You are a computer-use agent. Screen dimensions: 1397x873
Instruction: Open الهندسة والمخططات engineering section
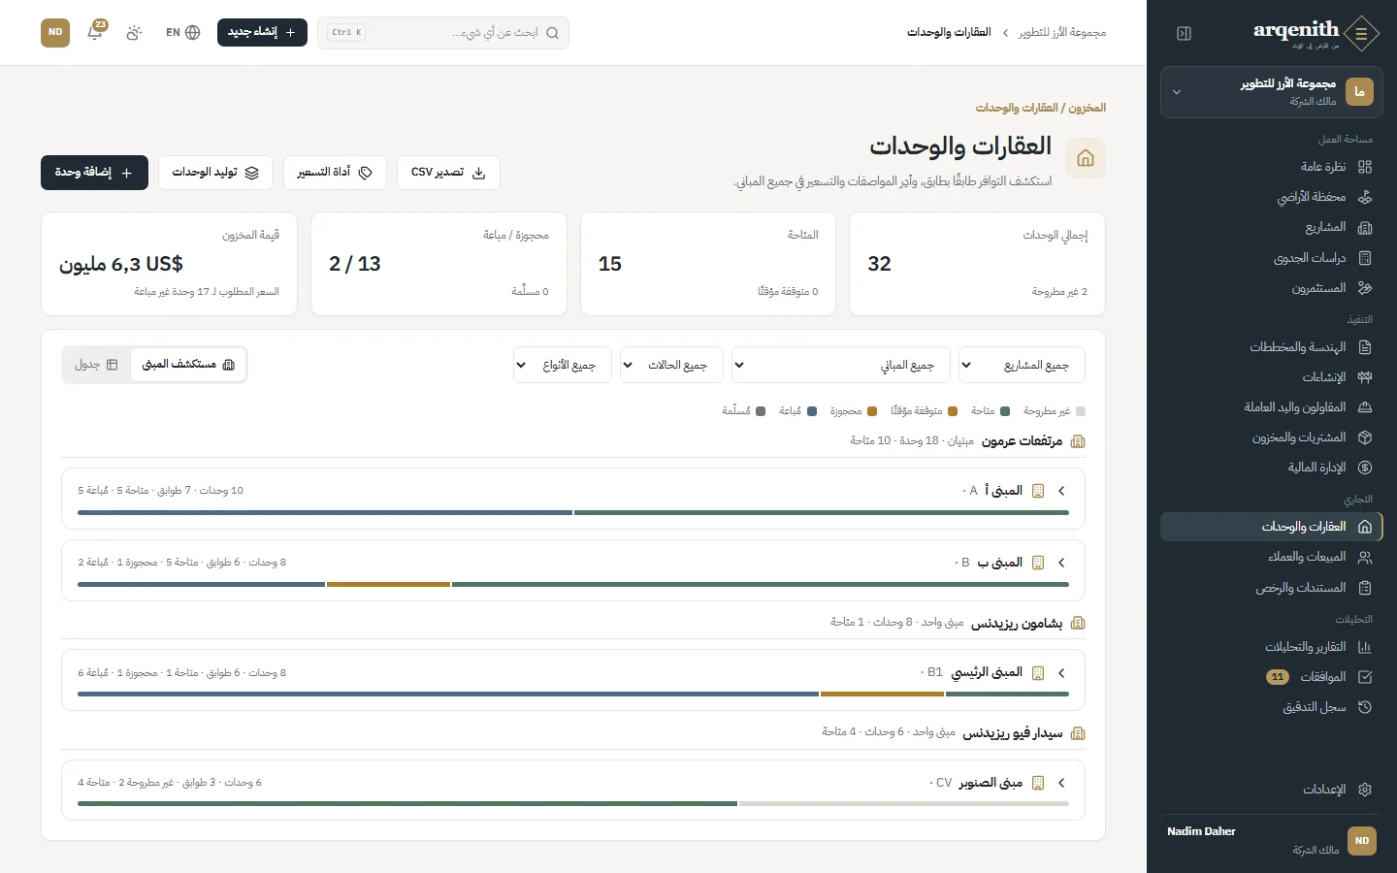[x=1271, y=347]
